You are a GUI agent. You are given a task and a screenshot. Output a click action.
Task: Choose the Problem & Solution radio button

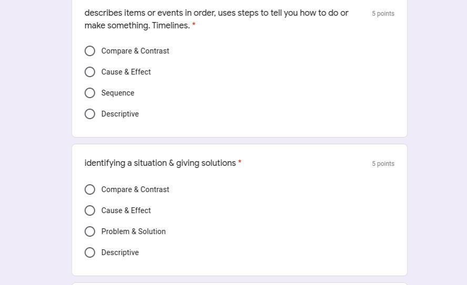90,231
